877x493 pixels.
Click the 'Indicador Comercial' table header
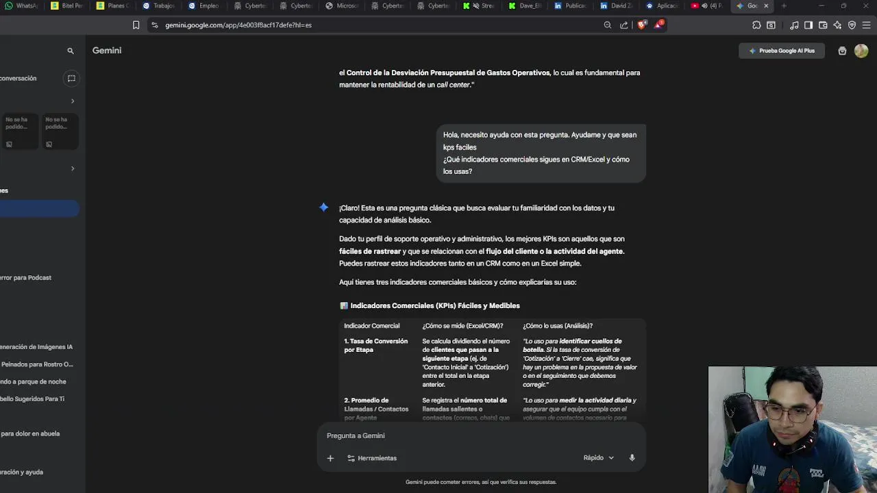point(371,326)
